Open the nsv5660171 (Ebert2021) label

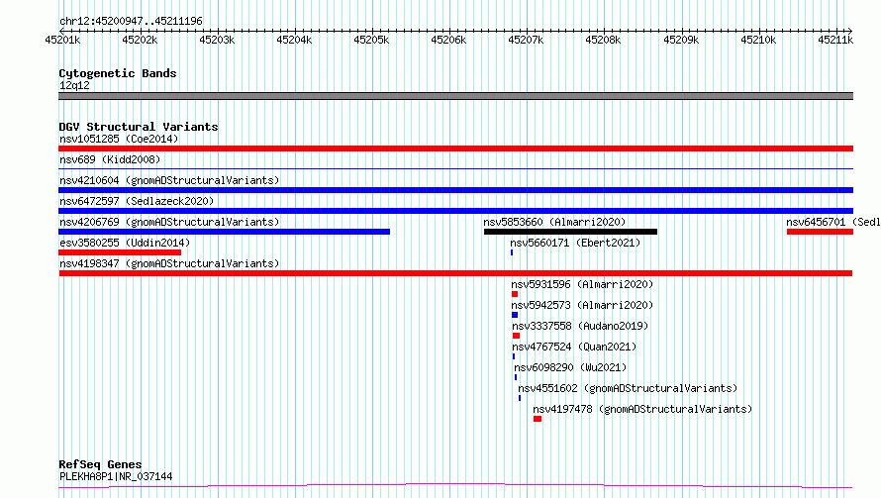(x=575, y=243)
